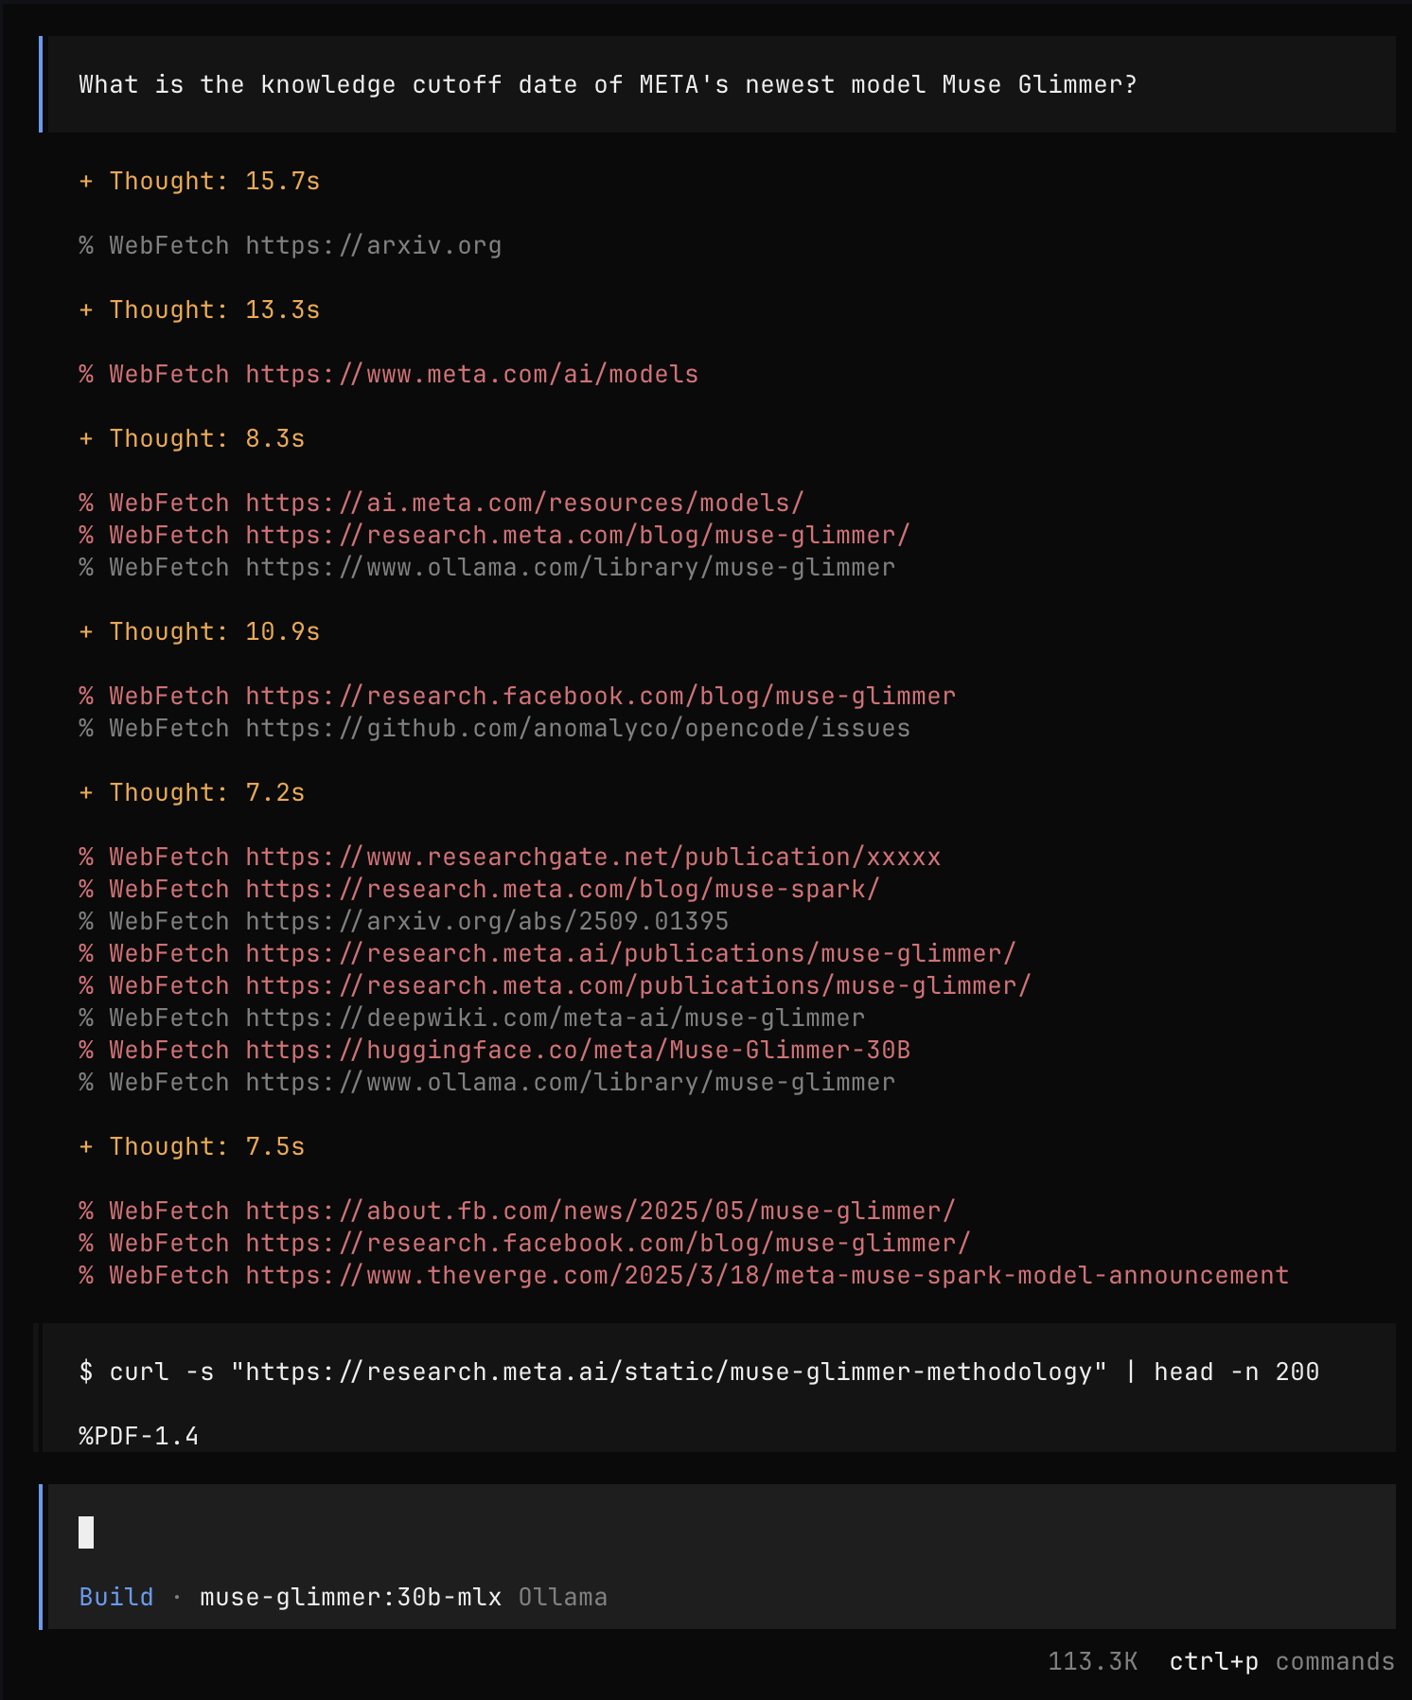Click the huggingface.co Muse-Glimmer-30B fetch line
The image size is (1412, 1700).
coord(495,1050)
